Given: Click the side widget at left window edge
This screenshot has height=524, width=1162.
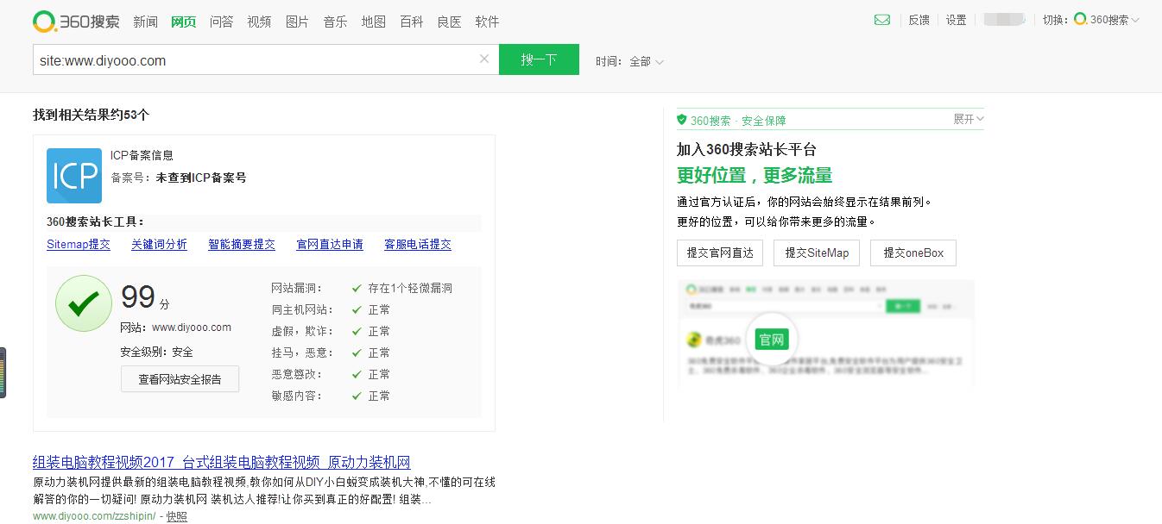Looking at the screenshot, I should pos(3,372).
